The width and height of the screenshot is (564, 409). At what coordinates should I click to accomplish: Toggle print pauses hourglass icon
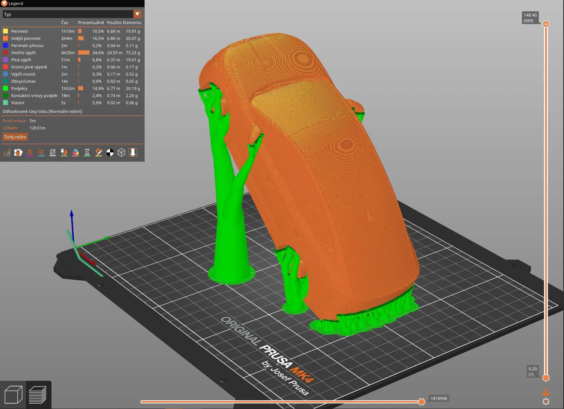pyautogui.click(x=87, y=152)
